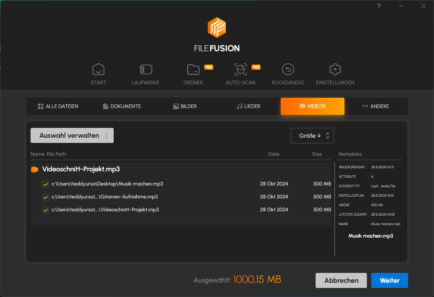Launch the AUTO-SCAN feature icon
Screen dimensions: 434x297
coord(240,69)
